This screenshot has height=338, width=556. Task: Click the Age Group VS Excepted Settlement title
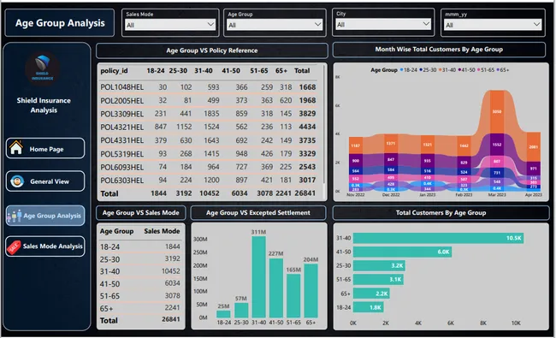(258, 213)
